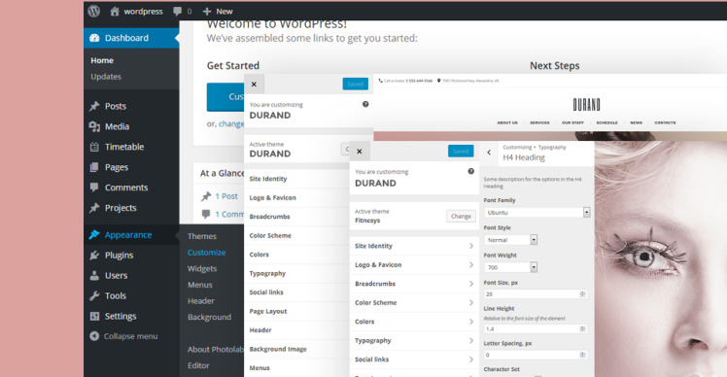Select Widgets in the Appearance submenu

pos(202,268)
